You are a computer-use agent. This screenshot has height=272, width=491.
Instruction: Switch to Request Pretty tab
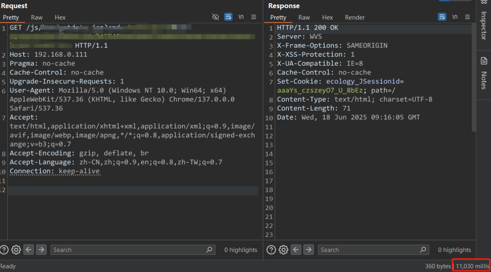click(x=11, y=18)
